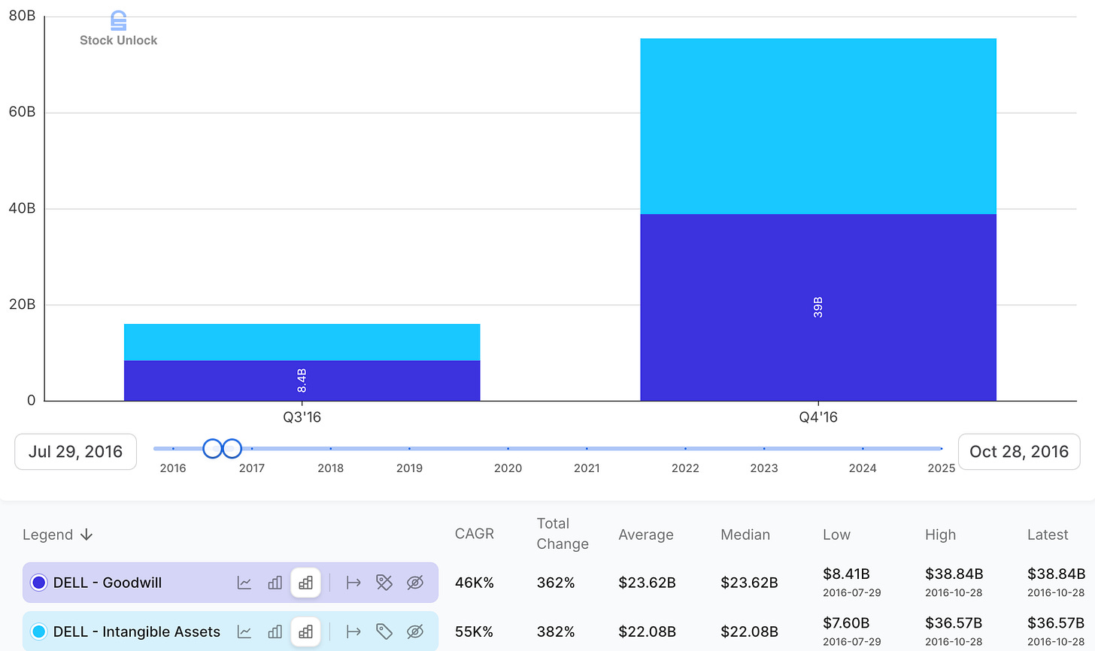
Task: Open the Jul 29, 2016 start date field
Action: (75, 452)
